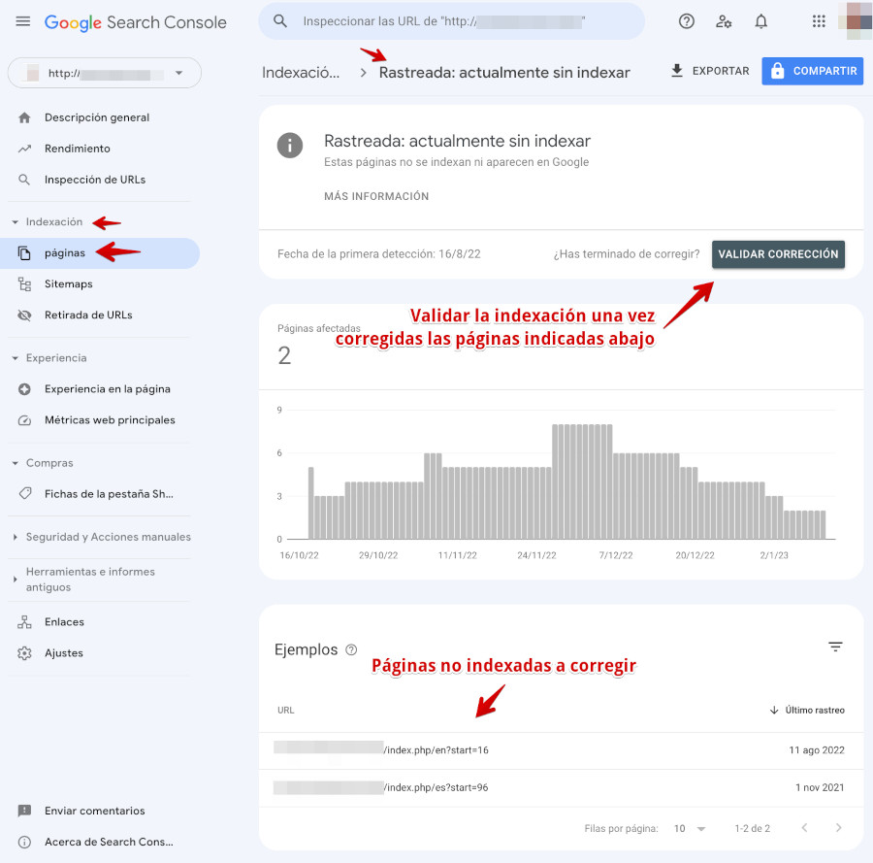Click the 1 nov 2021 crawl date
873x863 pixels.
(x=820, y=788)
